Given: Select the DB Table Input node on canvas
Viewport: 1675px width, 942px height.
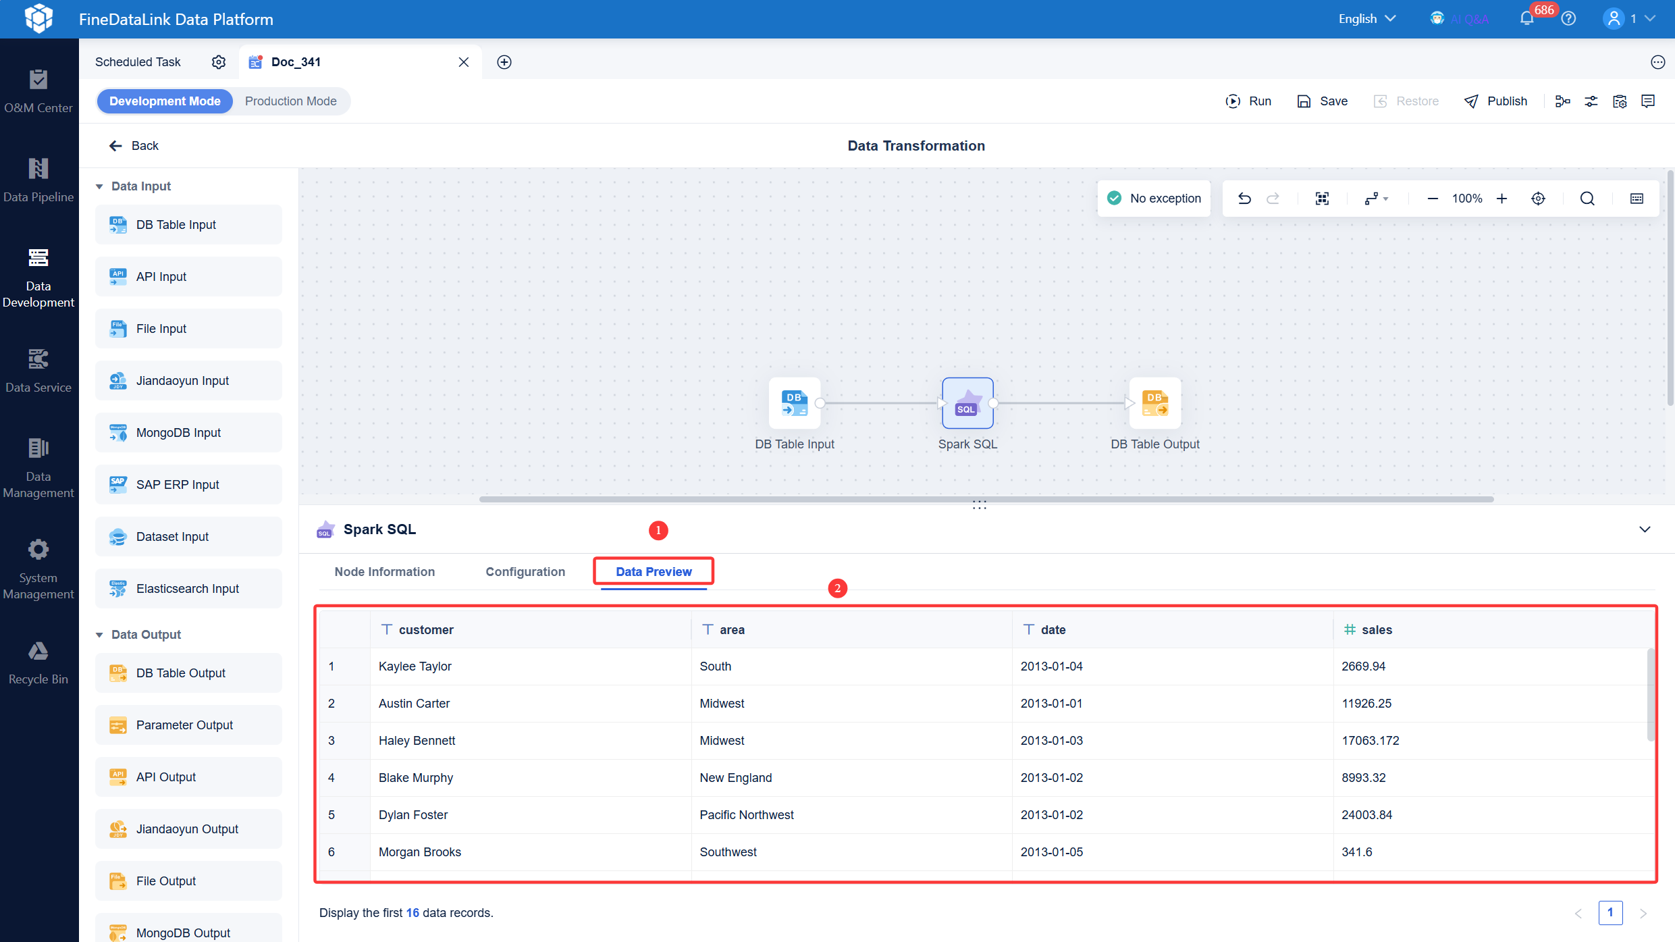Looking at the screenshot, I should click(795, 403).
